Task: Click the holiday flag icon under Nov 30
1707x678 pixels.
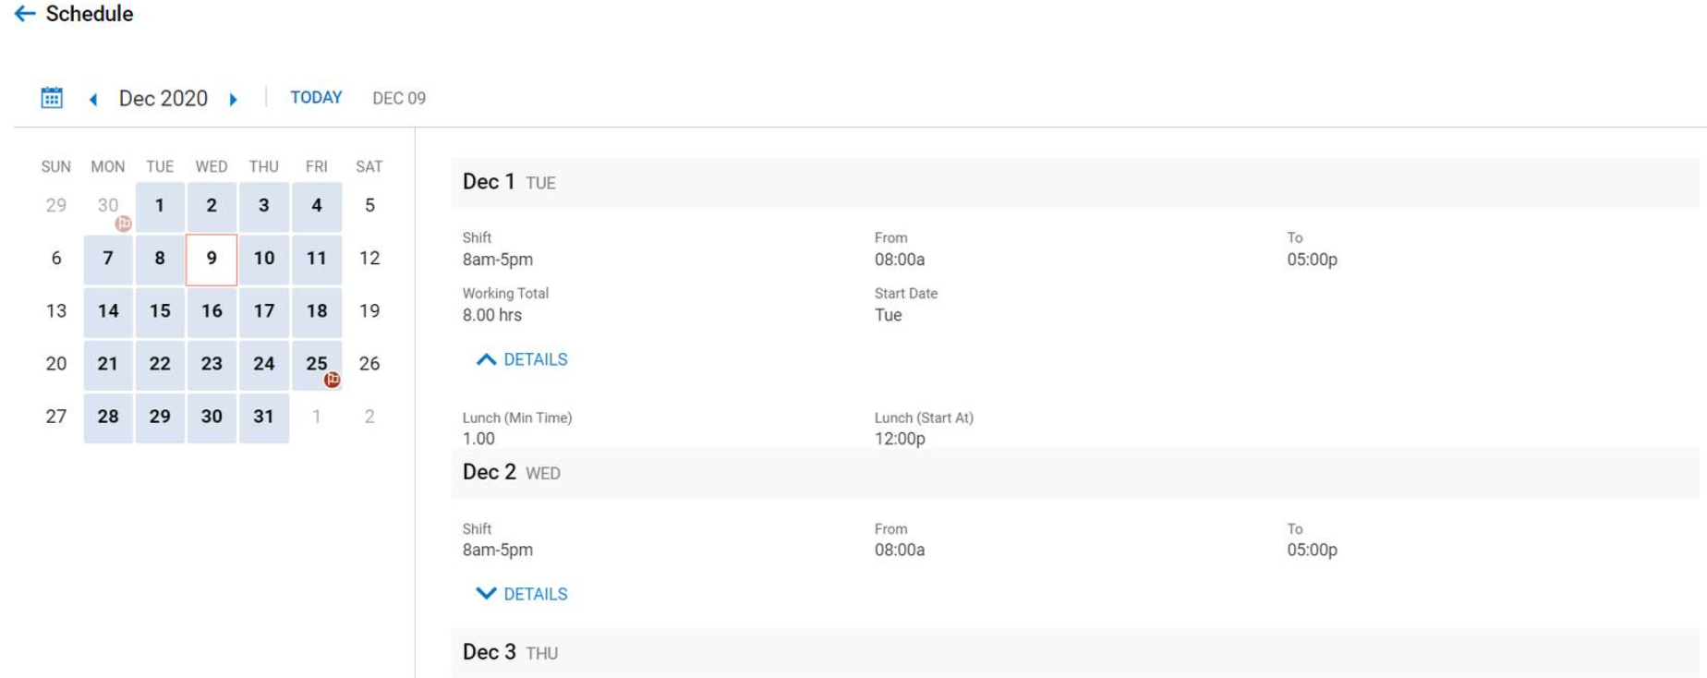Action: (123, 224)
